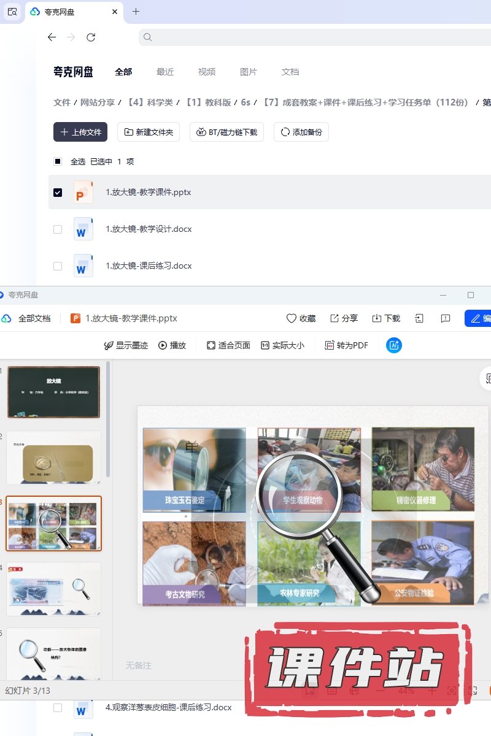Toggle 显示墨迹 ink display

tap(126, 345)
